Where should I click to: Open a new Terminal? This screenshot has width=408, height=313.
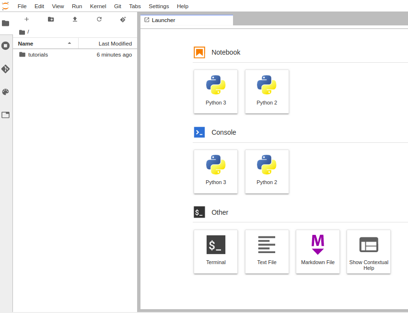pos(216,252)
